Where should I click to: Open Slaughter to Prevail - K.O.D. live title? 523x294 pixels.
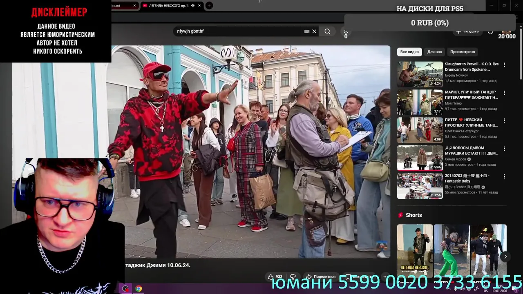click(x=472, y=67)
